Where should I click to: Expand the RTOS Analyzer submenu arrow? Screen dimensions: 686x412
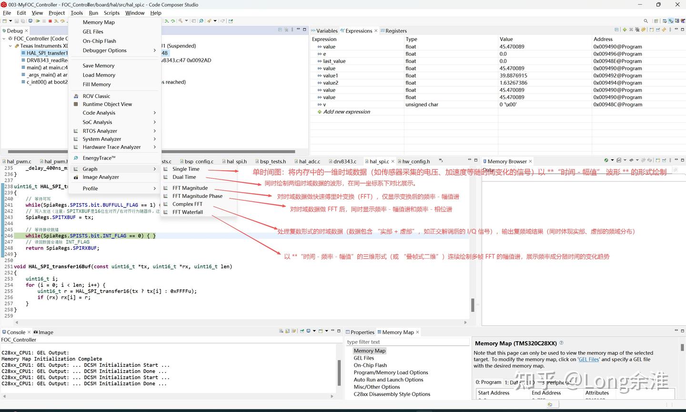click(x=155, y=131)
